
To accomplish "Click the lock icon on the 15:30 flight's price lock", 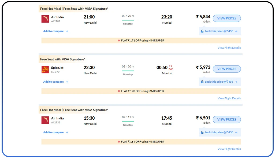I will pos(202,132).
